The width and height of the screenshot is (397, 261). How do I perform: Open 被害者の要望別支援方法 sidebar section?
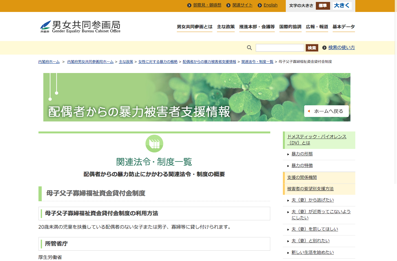310,189
